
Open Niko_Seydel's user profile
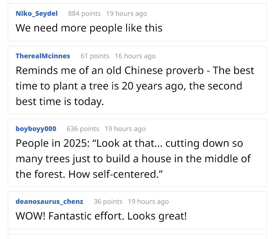tap(37, 14)
